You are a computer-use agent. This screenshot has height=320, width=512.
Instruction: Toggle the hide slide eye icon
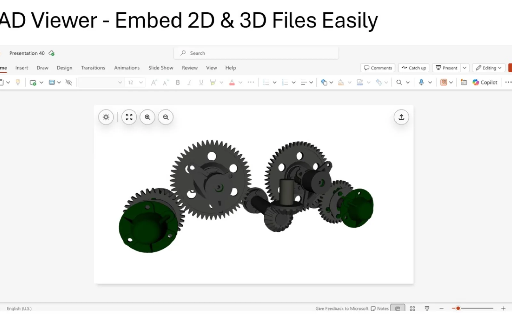(x=68, y=83)
